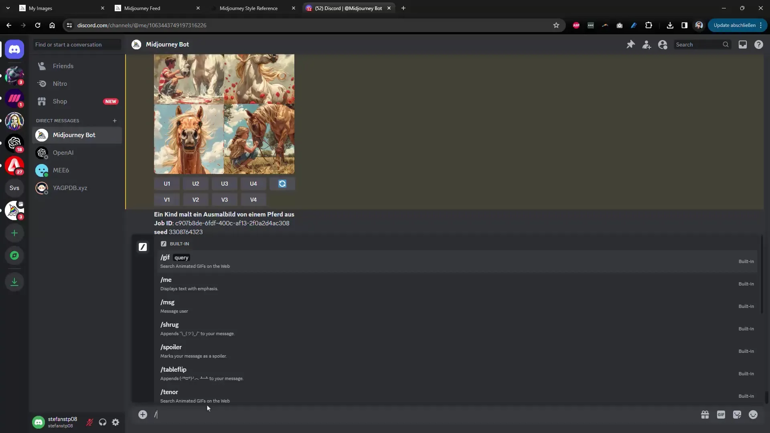Click the V3 variation button
This screenshot has width=770, height=433.
tap(224, 199)
